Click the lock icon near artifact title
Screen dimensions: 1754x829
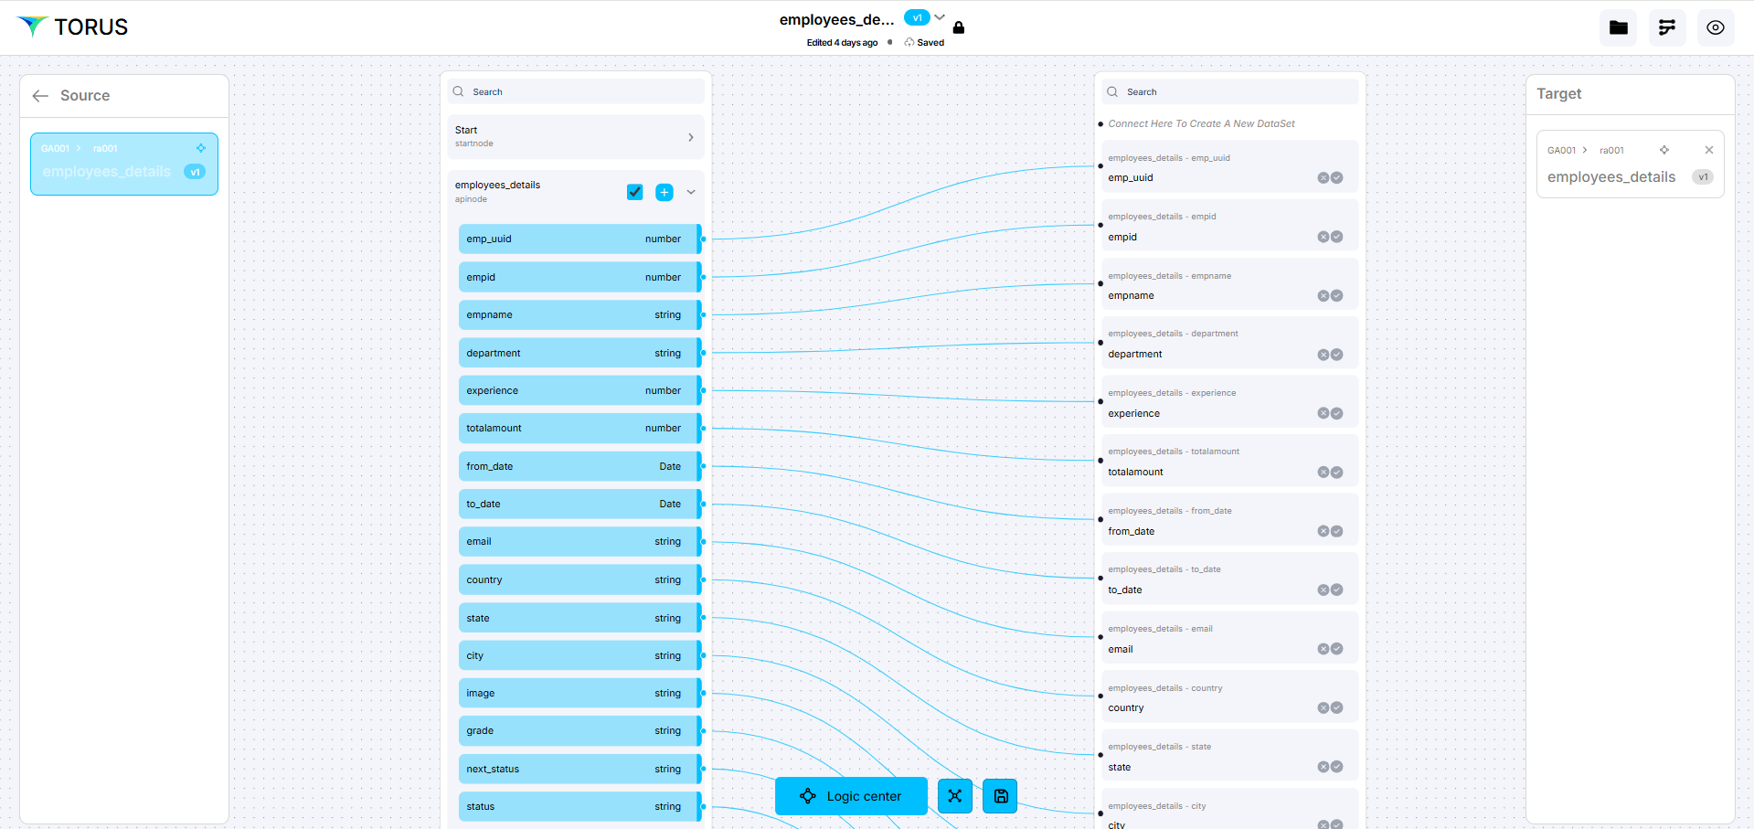(x=959, y=27)
